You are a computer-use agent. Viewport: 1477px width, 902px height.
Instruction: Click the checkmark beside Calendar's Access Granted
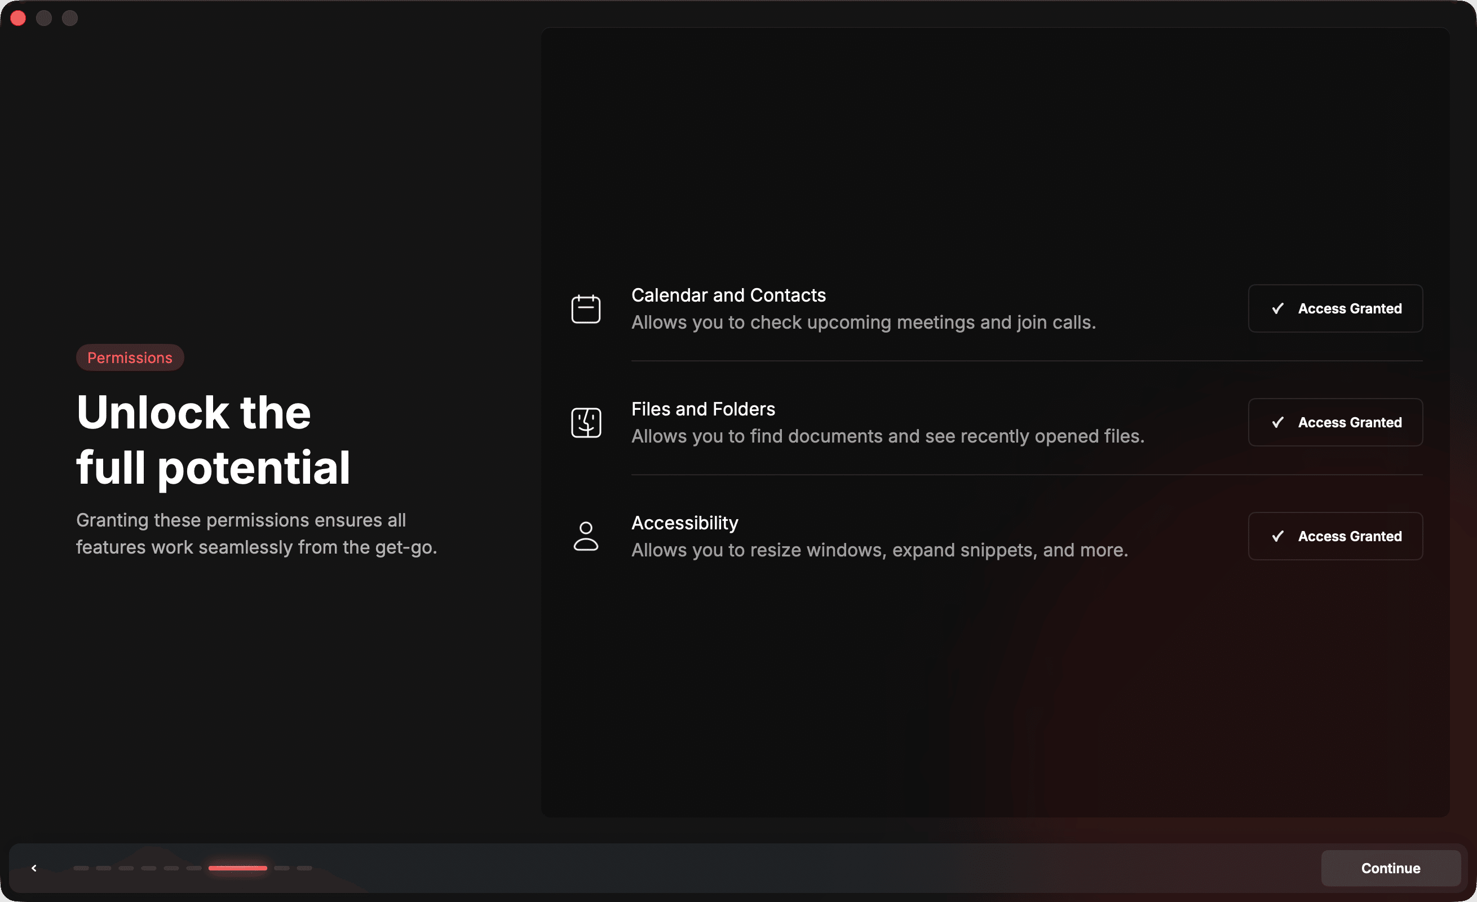1277,308
